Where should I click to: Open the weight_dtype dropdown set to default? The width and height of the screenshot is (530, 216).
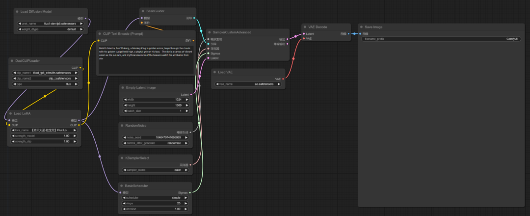(x=51, y=29)
